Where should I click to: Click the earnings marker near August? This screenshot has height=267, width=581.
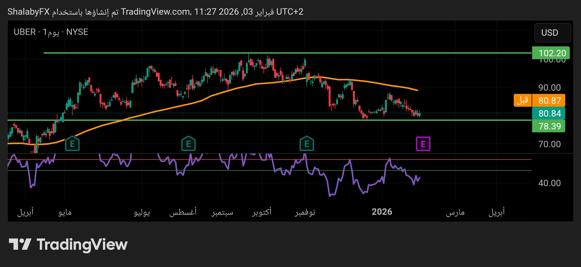189,144
